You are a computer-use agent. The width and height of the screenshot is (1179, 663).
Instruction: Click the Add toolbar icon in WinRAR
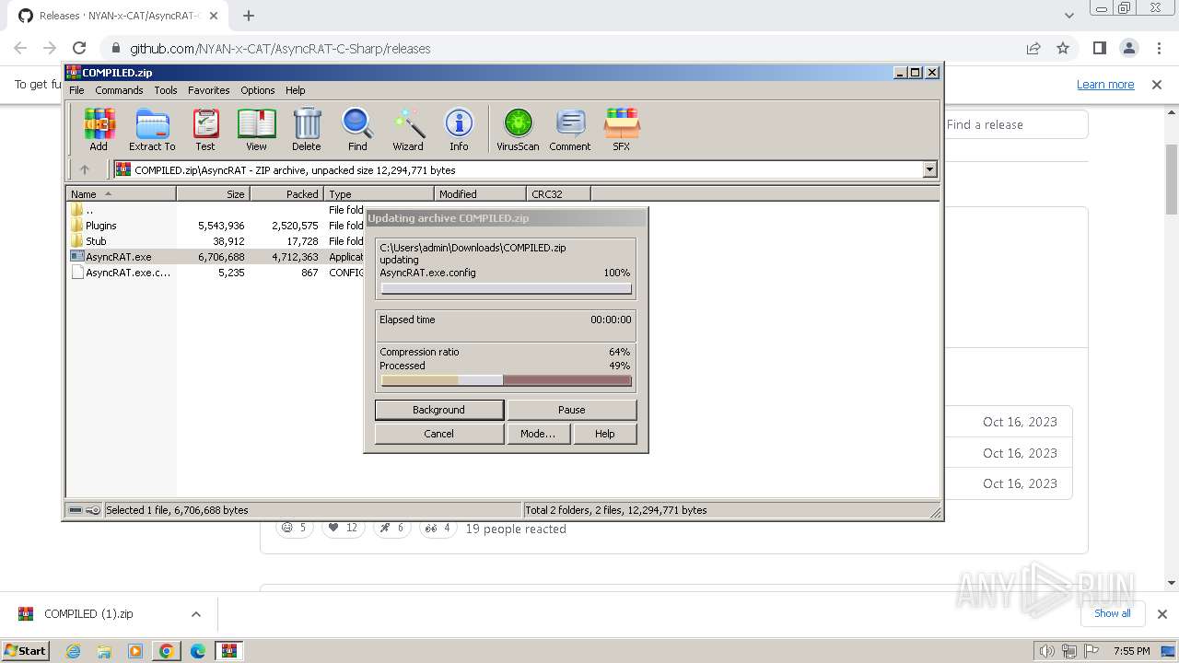click(99, 129)
